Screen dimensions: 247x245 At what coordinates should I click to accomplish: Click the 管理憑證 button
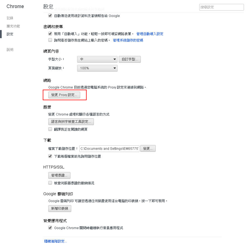tap(60, 175)
